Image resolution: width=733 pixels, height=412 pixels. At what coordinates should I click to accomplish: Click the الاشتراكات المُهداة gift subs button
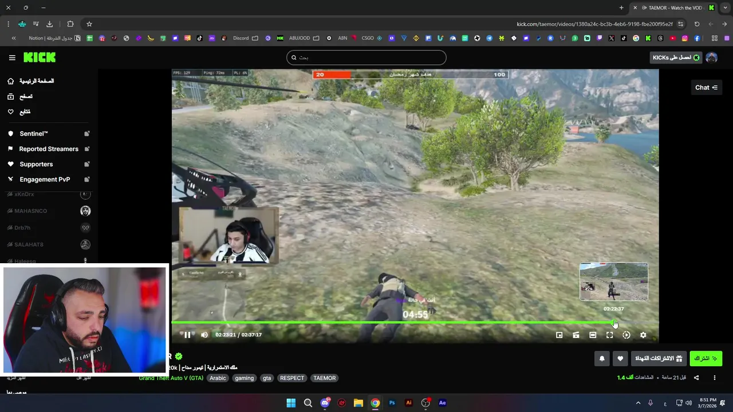pyautogui.click(x=659, y=358)
